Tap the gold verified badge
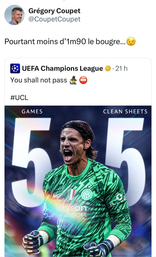Viewport: 156px width, 257px height. point(108,68)
